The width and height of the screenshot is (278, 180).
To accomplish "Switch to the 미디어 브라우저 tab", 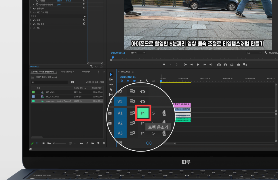I will click(x=68, y=72).
